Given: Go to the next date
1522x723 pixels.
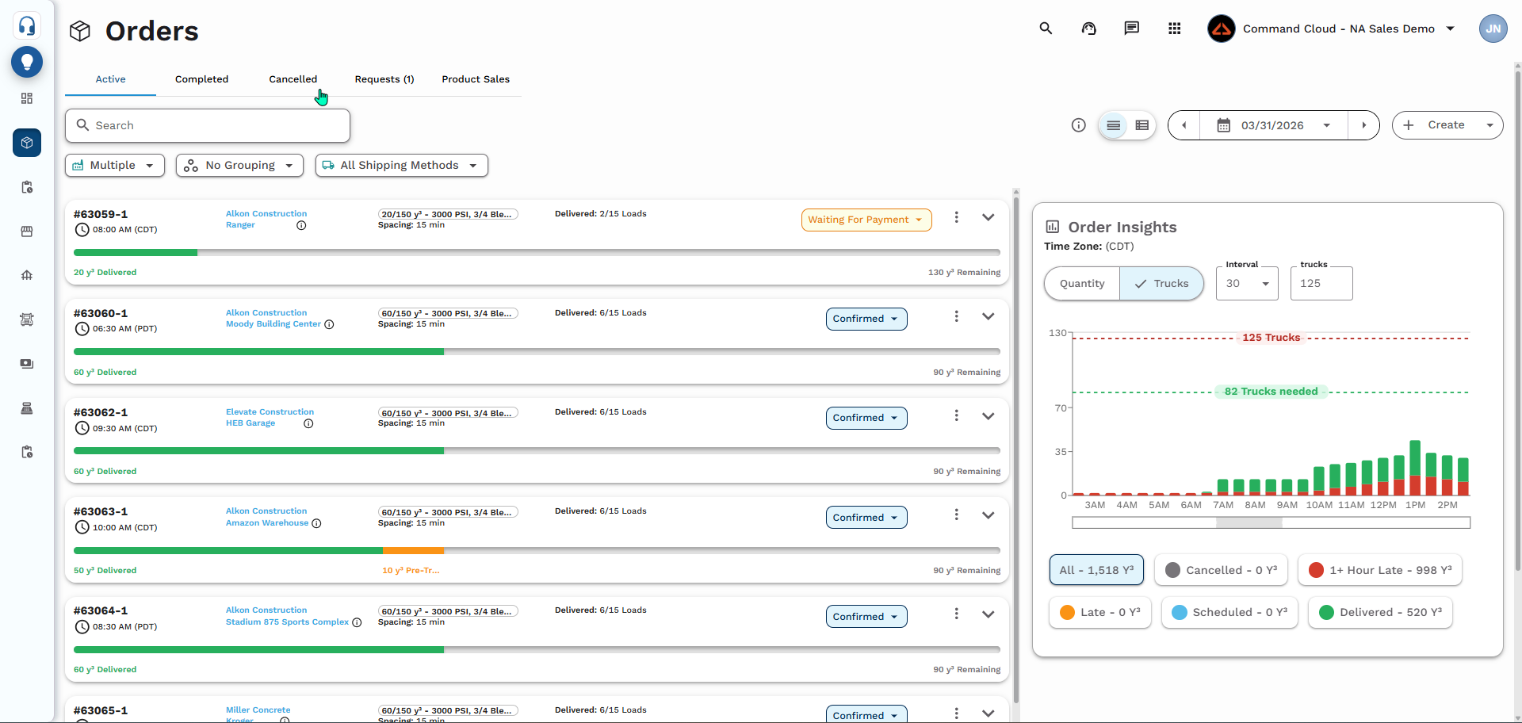Looking at the screenshot, I should [1363, 125].
